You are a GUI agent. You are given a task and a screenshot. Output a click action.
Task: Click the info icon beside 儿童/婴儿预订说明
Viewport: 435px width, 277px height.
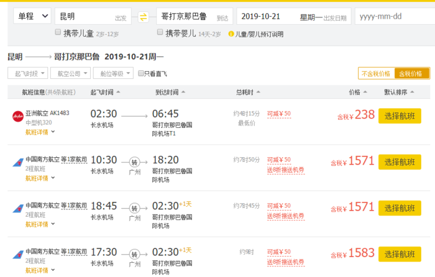tap(231, 34)
